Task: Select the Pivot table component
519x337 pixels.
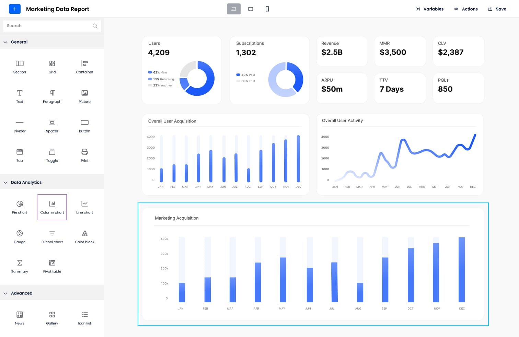Action: (52, 266)
